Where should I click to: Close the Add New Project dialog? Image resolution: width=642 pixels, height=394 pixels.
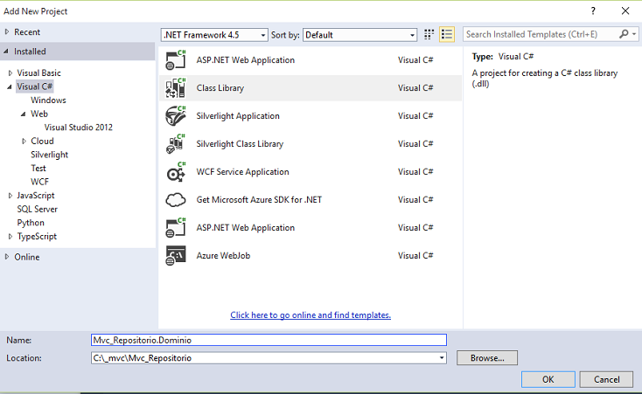tap(625, 11)
